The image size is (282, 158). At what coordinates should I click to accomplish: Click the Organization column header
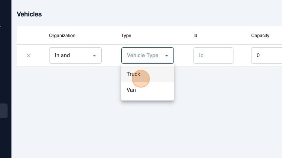62,35
